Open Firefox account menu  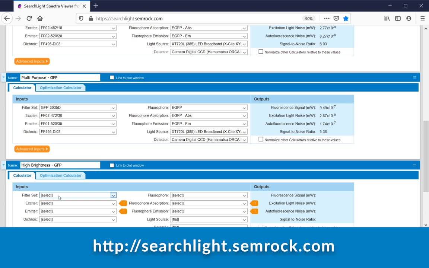click(409, 19)
